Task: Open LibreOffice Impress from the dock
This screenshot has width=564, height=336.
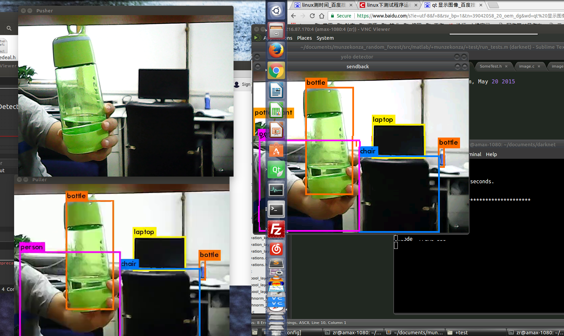Action: point(276,130)
